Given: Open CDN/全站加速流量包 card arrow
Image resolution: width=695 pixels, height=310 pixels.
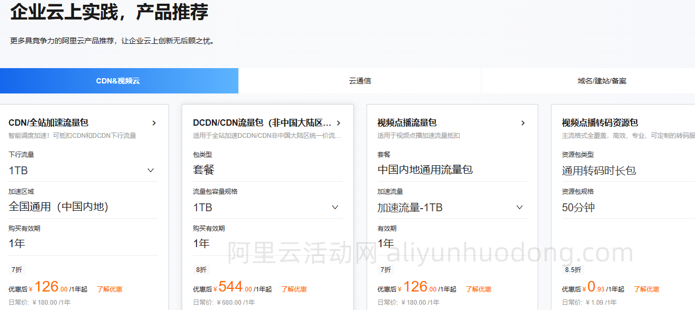Looking at the screenshot, I should 154,123.
